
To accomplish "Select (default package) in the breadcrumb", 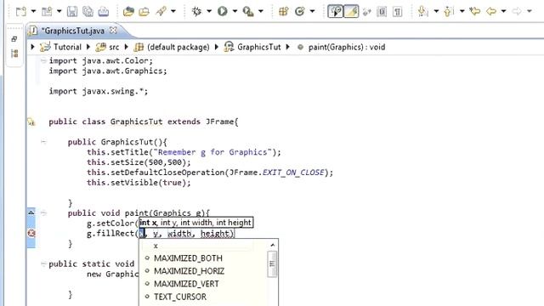I will pos(178,47).
